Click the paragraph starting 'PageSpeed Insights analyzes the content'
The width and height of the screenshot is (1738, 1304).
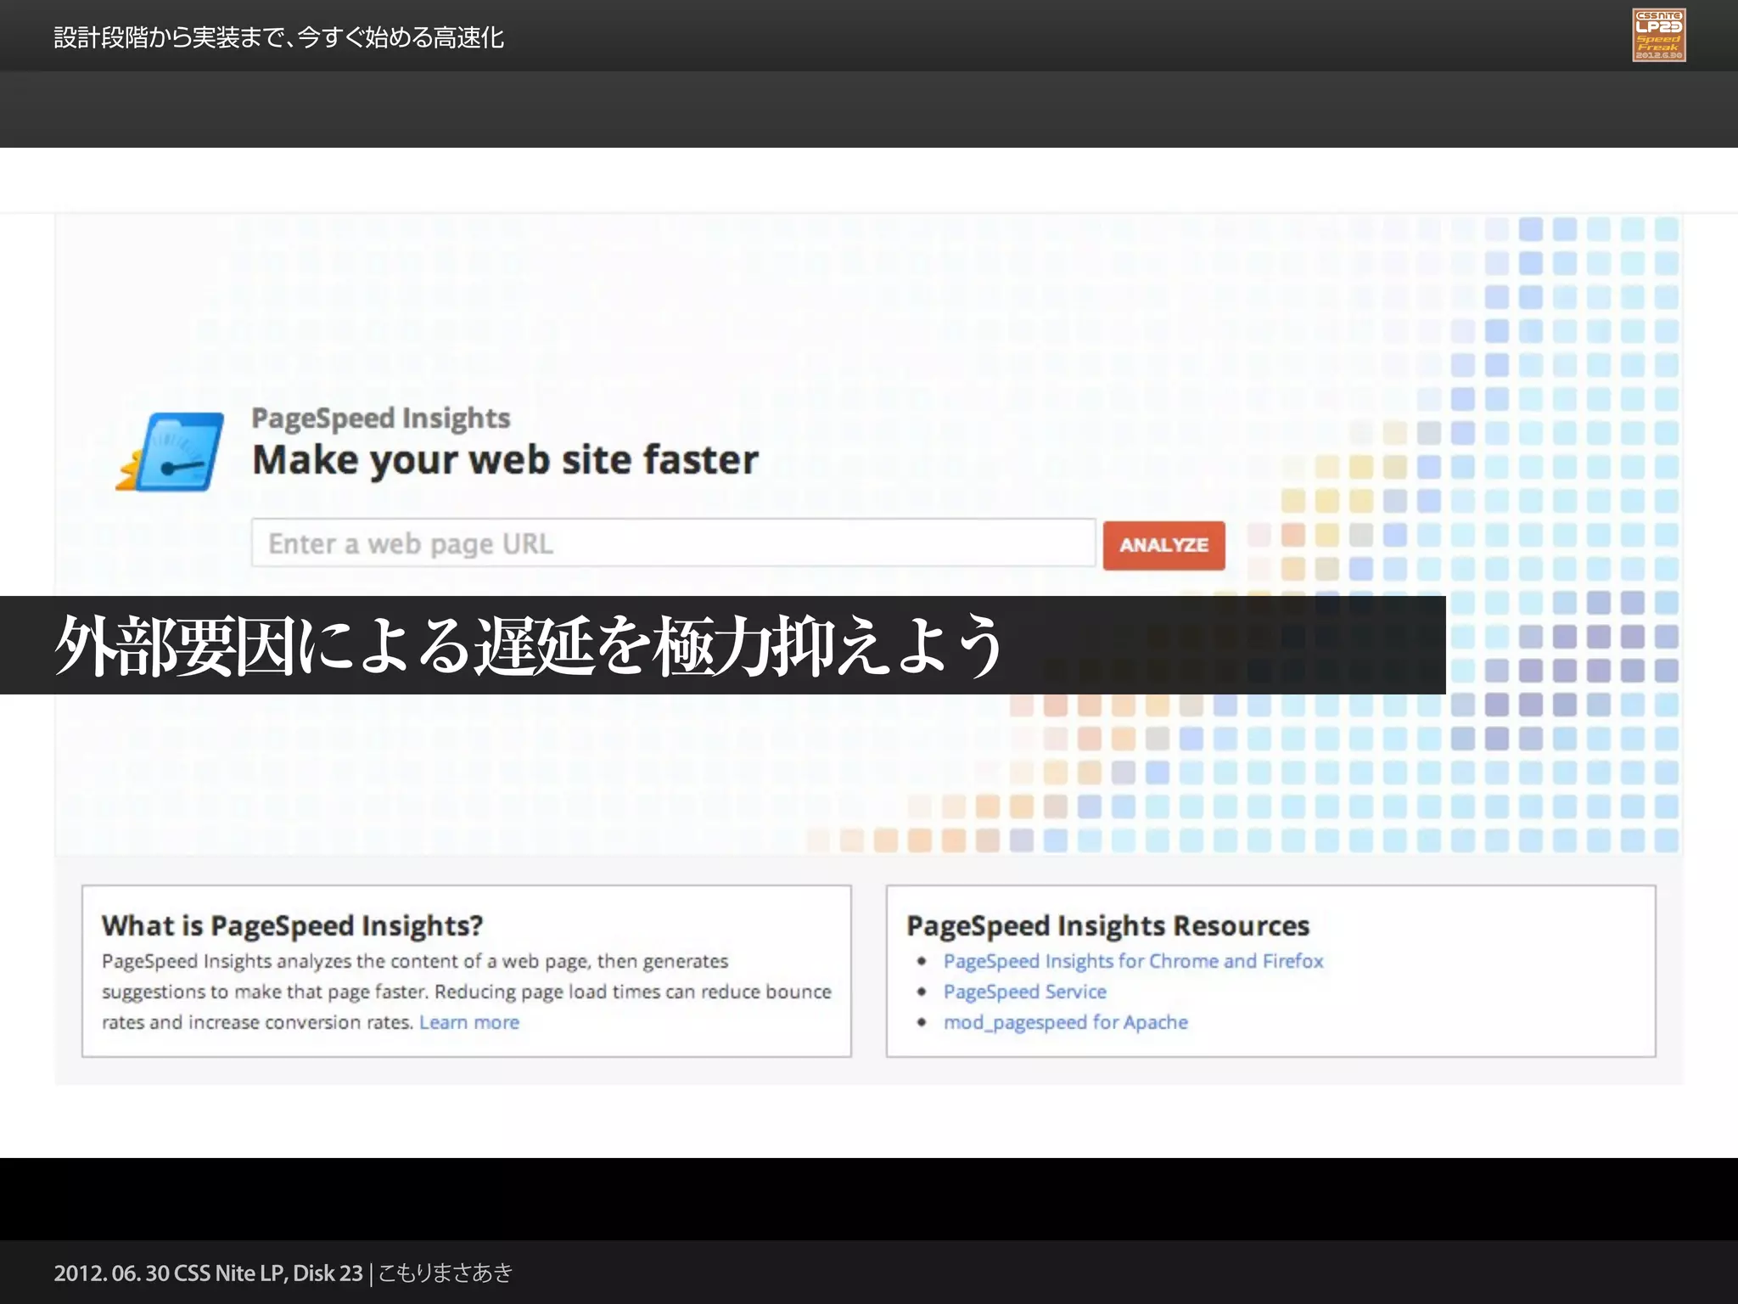[x=466, y=992]
